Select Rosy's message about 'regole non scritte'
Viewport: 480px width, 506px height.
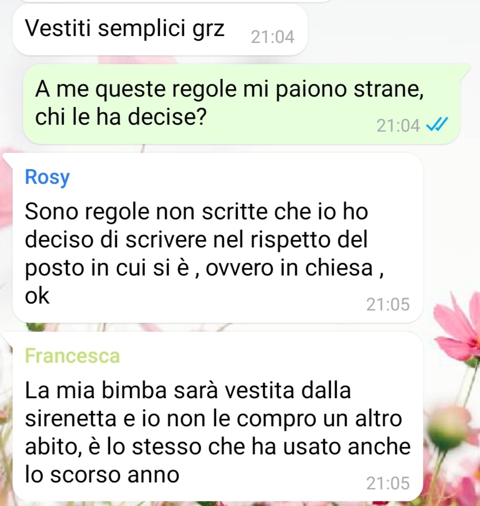coord(217,238)
